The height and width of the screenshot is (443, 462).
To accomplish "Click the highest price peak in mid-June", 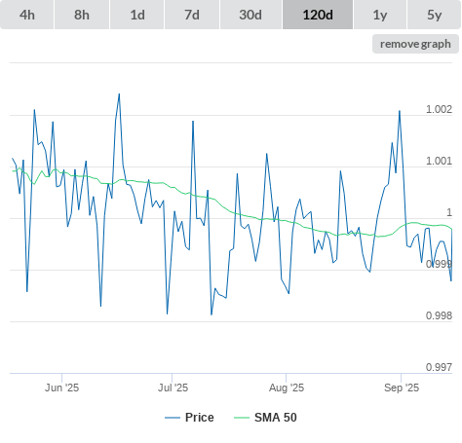I will (x=119, y=94).
